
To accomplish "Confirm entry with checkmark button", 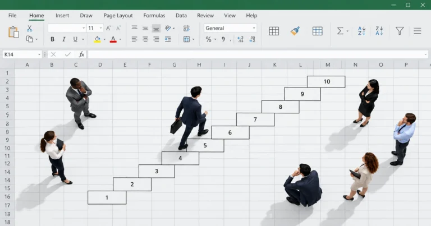I will [67, 54].
